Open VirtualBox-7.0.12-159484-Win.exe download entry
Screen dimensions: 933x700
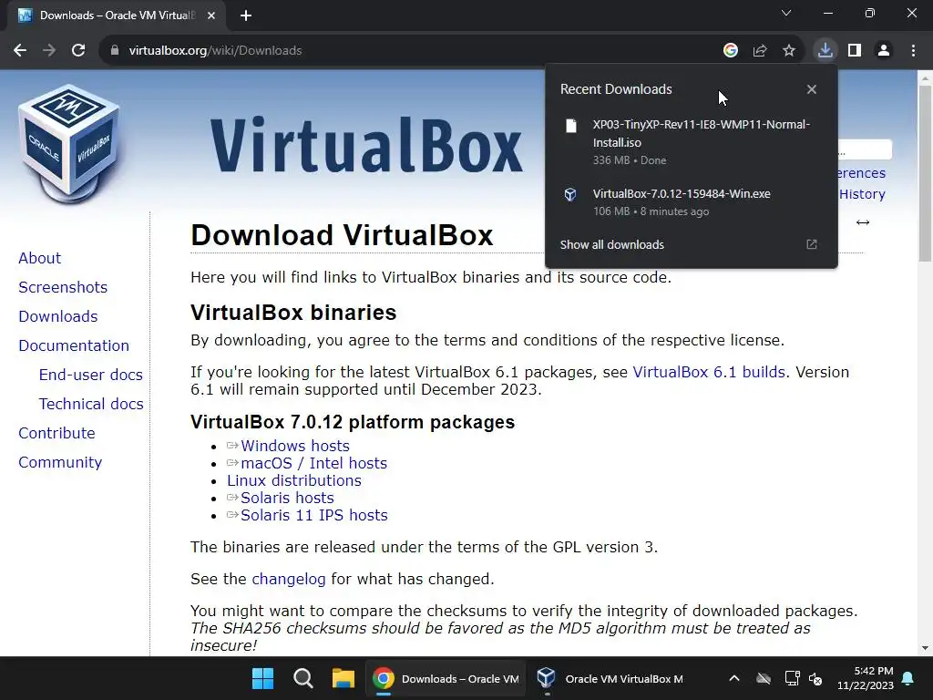[692, 201]
